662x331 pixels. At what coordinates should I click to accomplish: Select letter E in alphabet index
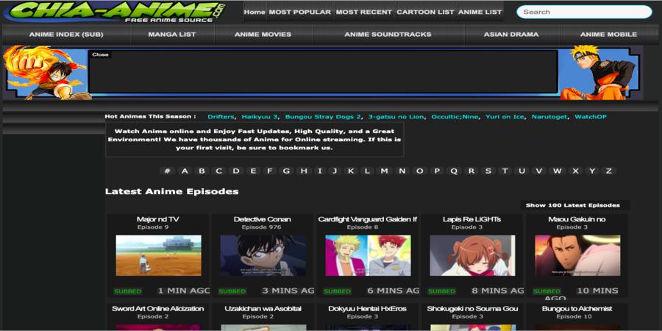tap(253, 171)
